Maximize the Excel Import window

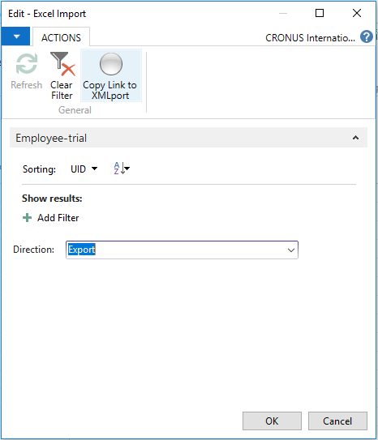(x=320, y=13)
